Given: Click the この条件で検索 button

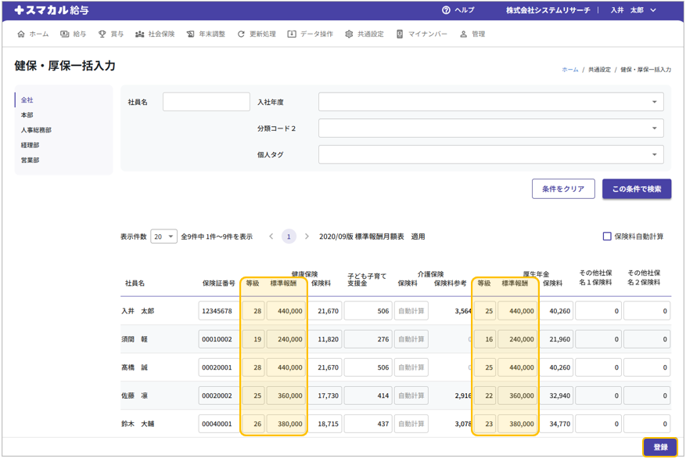Looking at the screenshot, I should pos(636,189).
